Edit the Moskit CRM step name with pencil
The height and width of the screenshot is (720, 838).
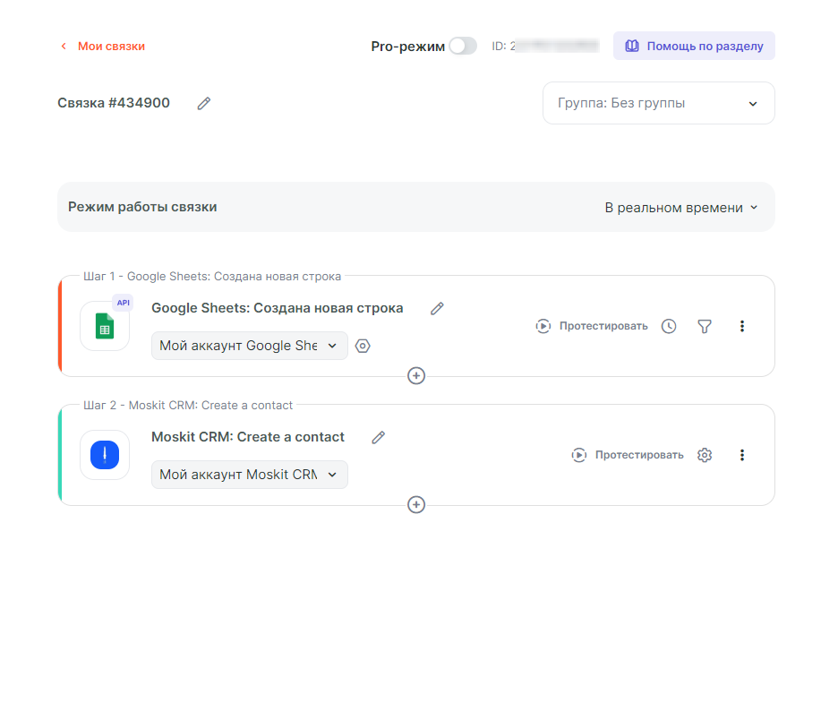point(379,438)
